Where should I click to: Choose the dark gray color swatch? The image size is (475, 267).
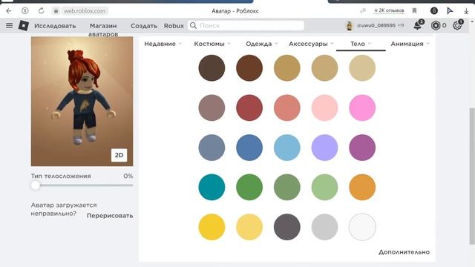coord(287,227)
